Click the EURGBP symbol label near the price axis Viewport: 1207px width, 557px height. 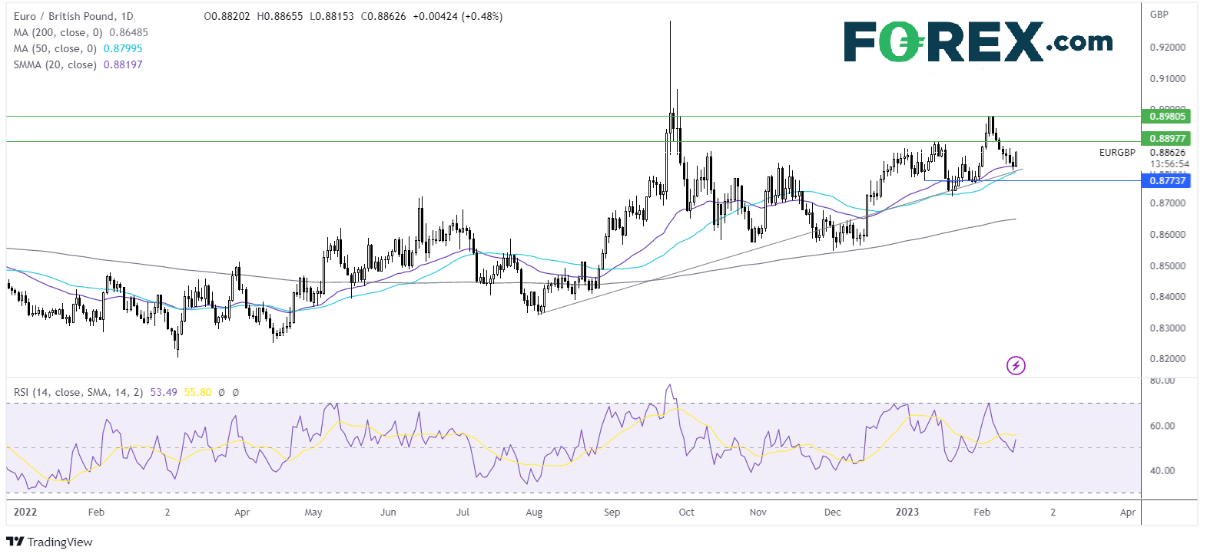(x=1117, y=153)
